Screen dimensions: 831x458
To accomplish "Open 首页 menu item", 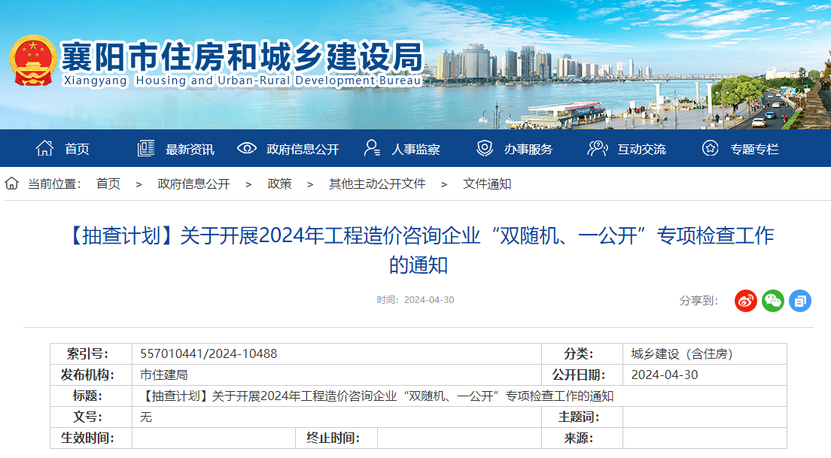I will click(x=77, y=150).
